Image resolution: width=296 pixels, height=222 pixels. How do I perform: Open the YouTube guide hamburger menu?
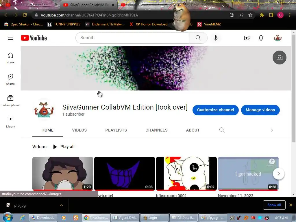10,38
